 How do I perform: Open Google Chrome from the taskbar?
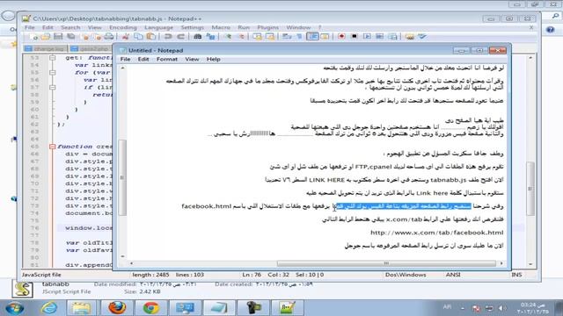(151, 308)
